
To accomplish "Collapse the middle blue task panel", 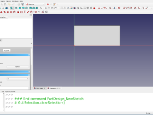I will [29, 72].
